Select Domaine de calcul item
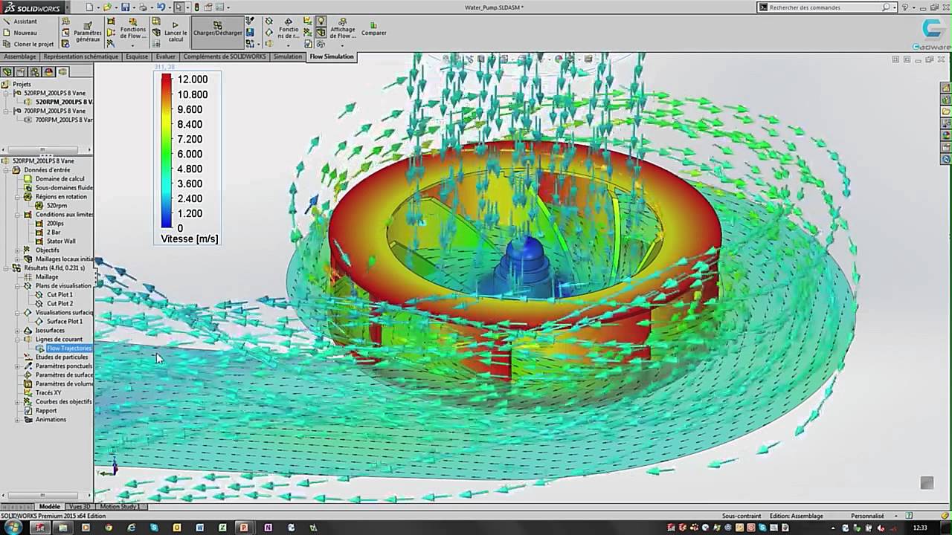 coord(59,179)
